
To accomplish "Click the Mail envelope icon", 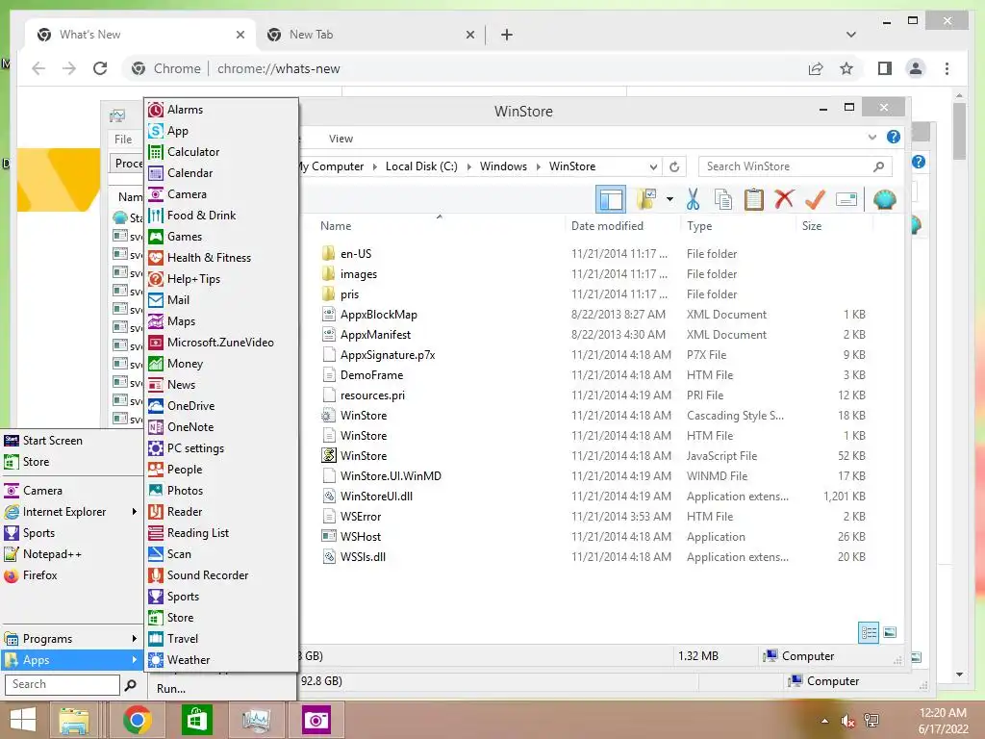I will click(156, 300).
